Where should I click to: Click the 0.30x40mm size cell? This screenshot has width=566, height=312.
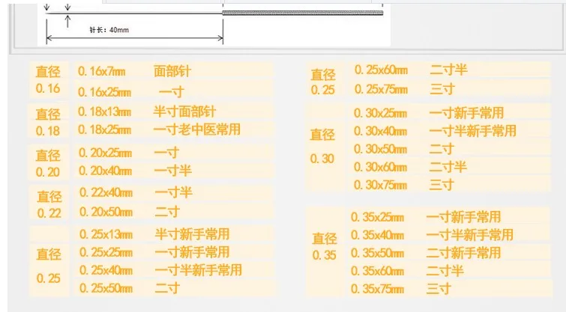[x=380, y=131]
